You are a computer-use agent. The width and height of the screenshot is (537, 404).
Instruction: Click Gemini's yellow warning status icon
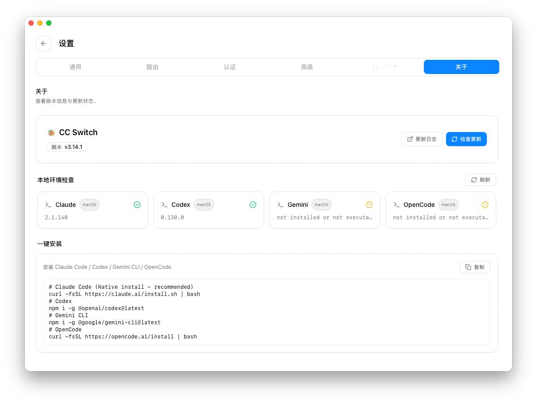[x=369, y=205]
